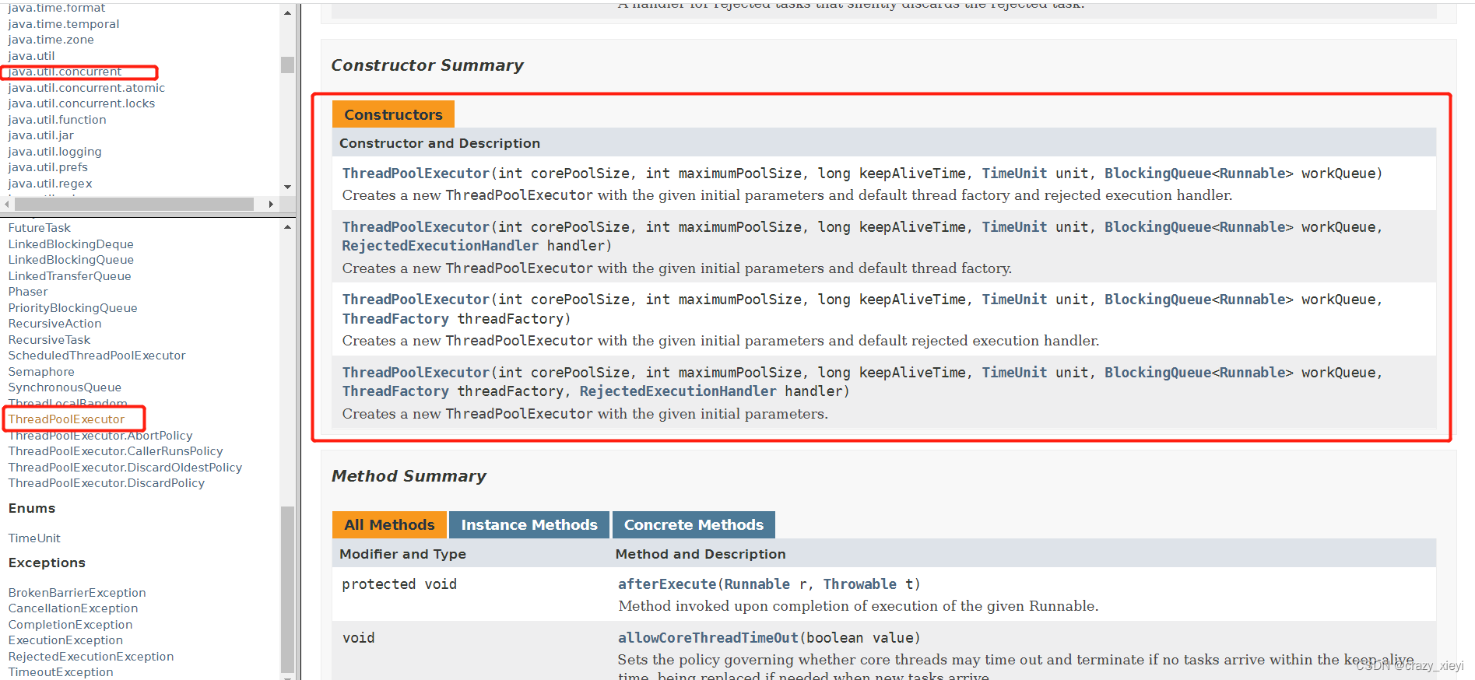The image size is (1475, 680).
Task: Open ThreadPoolExecutor.DiscardOldestPolicy class
Action: (x=125, y=468)
